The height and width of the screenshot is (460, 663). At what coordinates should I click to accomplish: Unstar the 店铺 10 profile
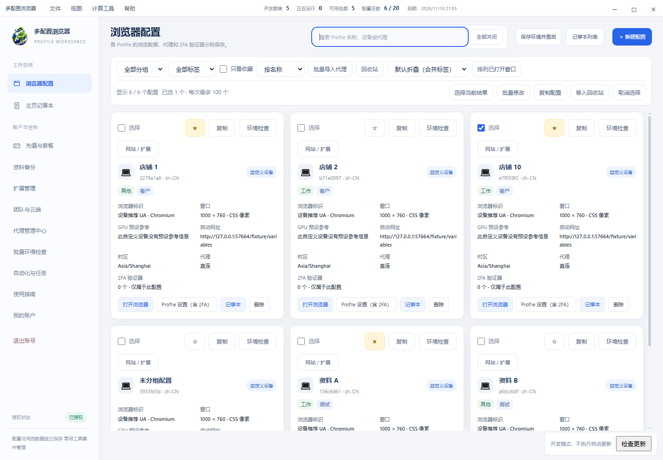554,128
